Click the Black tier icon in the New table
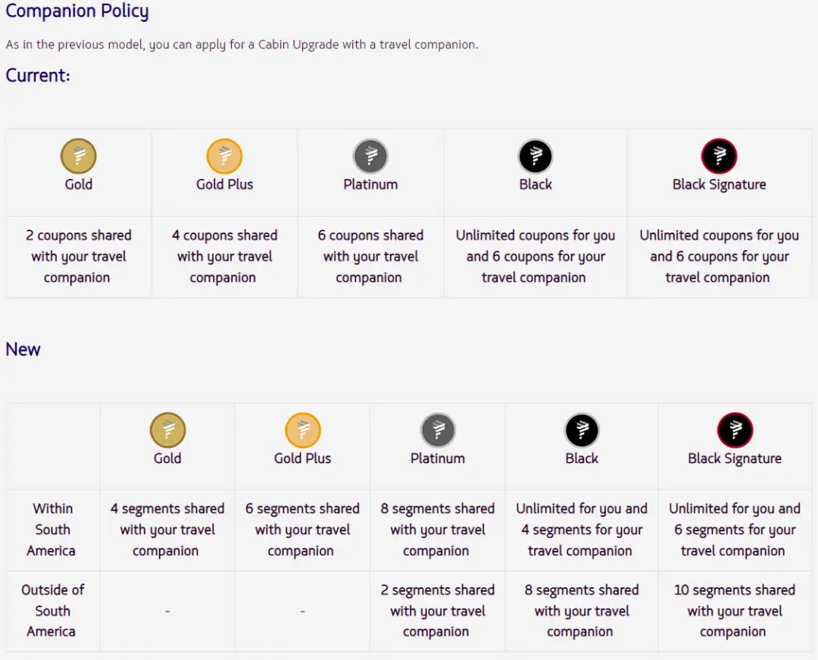This screenshot has width=818, height=660. 582,430
